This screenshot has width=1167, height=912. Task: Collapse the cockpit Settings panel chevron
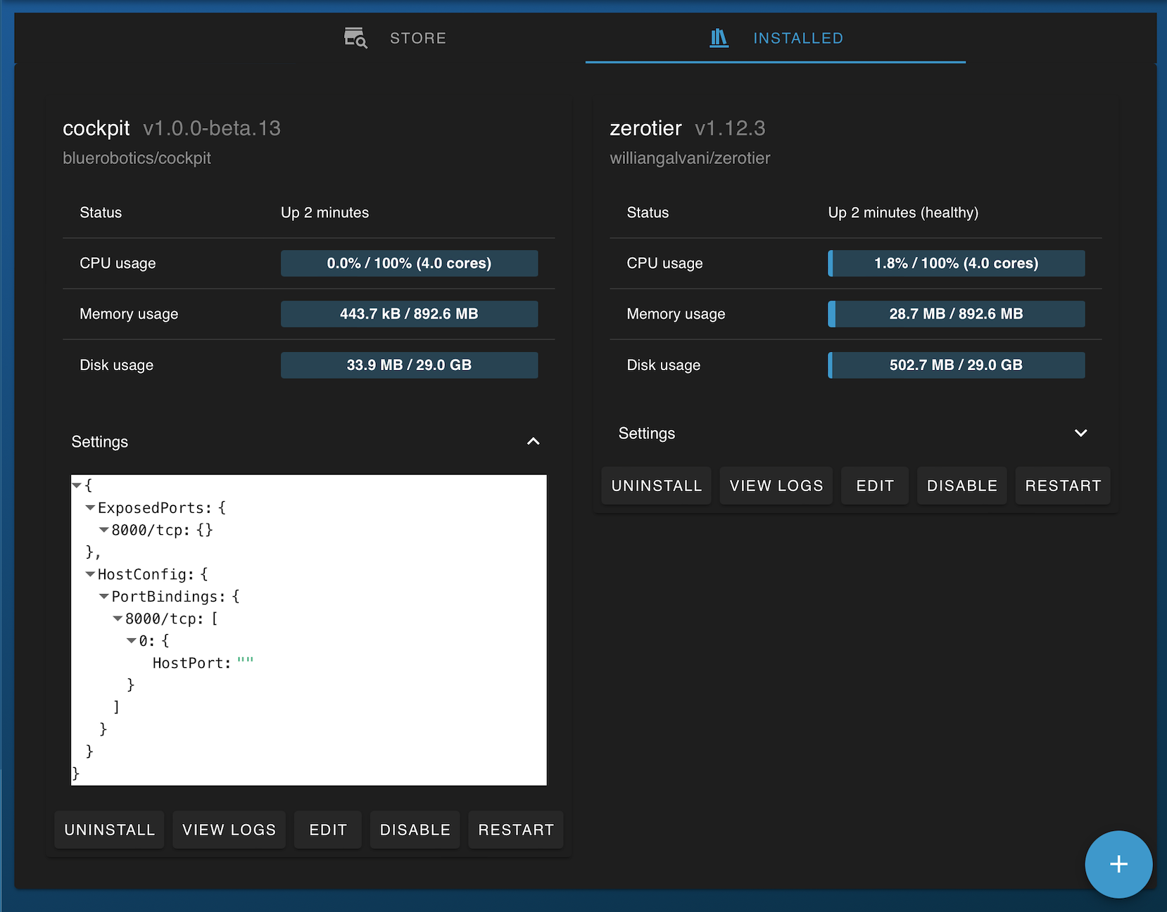coord(533,441)
